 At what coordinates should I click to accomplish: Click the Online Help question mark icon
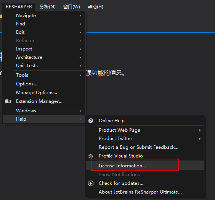pyautogui.click(x=91, y=121)
